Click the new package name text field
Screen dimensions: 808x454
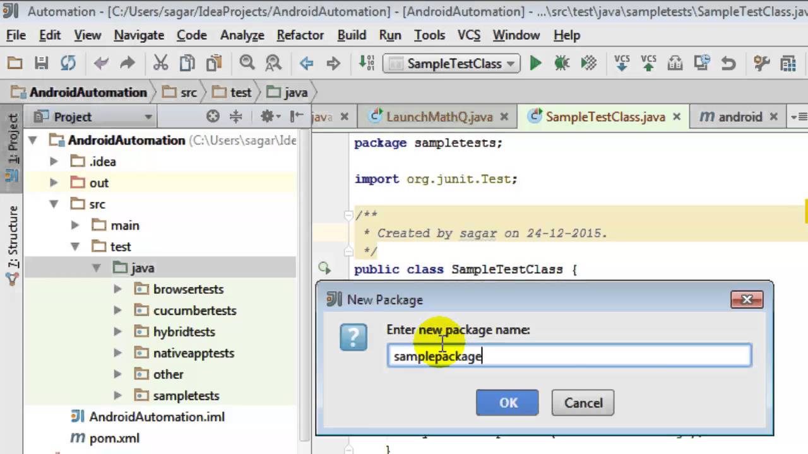coord(569,356)
